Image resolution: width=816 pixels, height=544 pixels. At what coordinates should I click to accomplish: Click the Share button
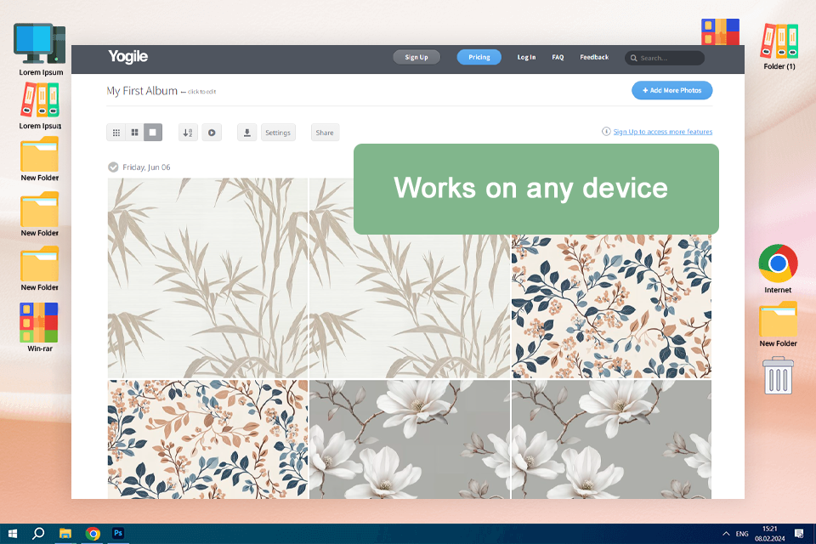(x=325, y=133)
